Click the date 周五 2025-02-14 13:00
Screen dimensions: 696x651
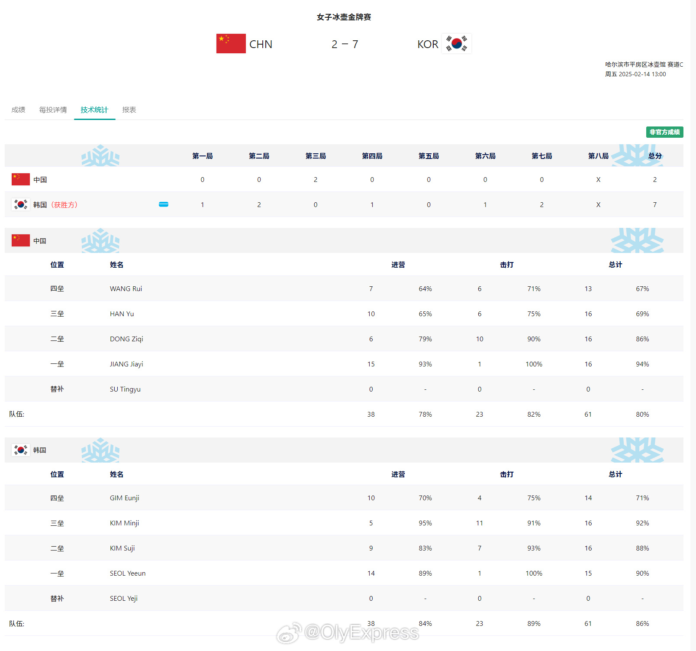(x=635, y=74)
